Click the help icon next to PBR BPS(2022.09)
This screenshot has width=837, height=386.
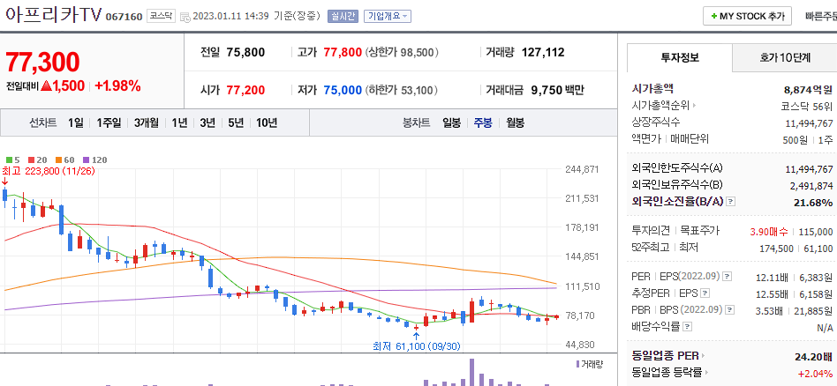[729, 309]
